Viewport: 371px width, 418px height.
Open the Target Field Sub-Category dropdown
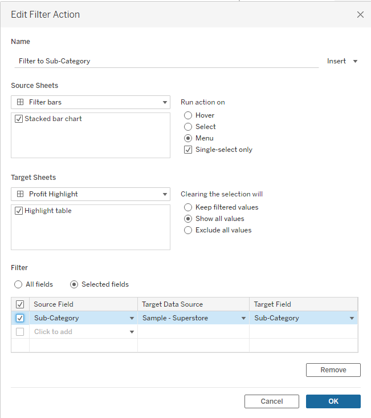(x=352, y=318)
